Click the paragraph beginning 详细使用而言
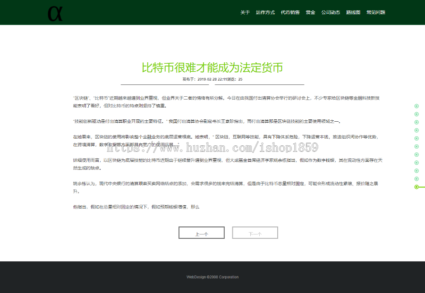This screenshot has width=425, height=293. click(228, 164)
